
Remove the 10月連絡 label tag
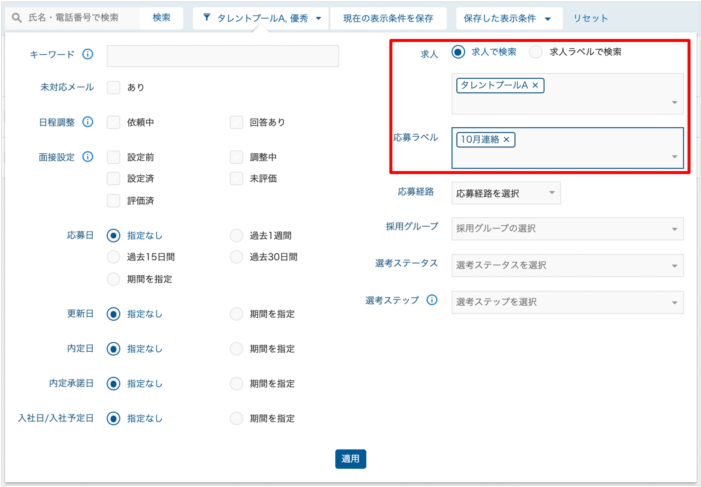507,140
